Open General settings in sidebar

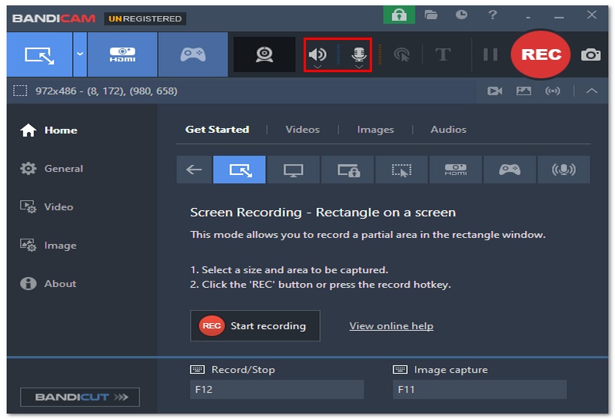click(x=52, y=168)
